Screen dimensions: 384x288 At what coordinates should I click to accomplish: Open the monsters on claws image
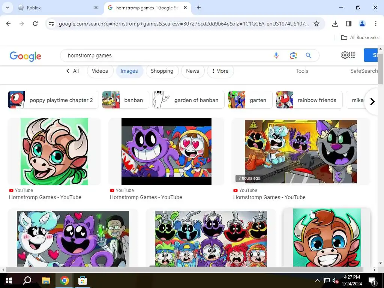coord(211,238)
